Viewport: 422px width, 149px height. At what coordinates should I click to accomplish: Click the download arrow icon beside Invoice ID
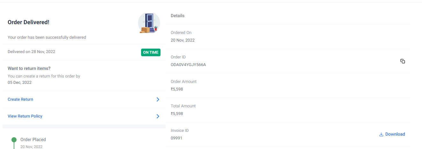click(381, 134)
